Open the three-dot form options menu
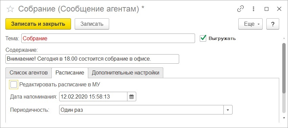Screen dimensions: 288x128 pyautogui.click(x=254, y=9)
